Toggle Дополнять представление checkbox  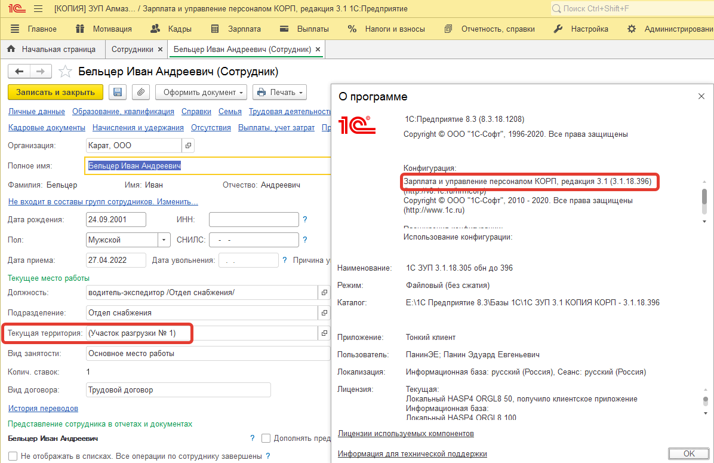266,439
